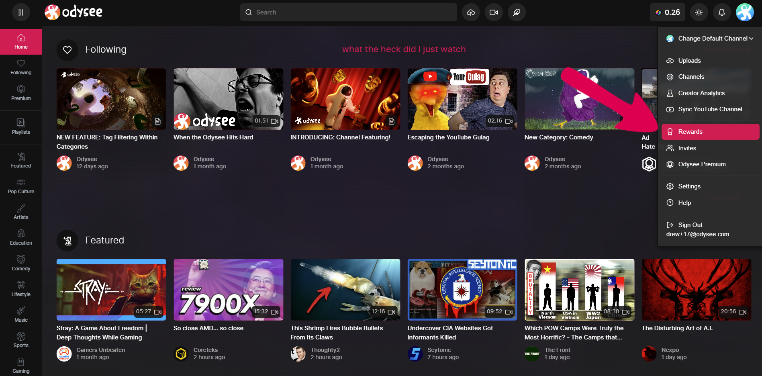
Task: Open Playlists in the sidebar
Action: click(21, 127)
